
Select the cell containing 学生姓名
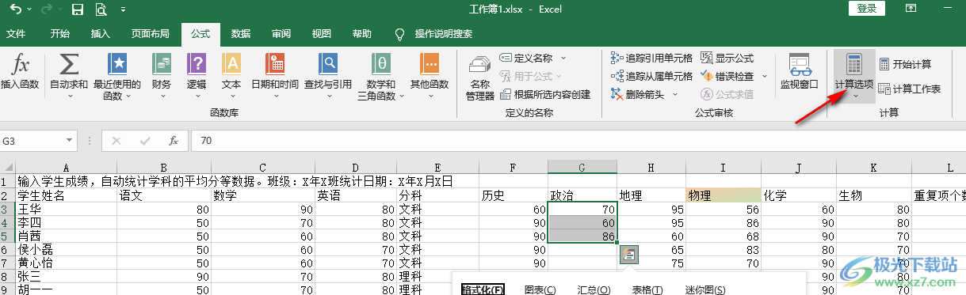(66, 195)
